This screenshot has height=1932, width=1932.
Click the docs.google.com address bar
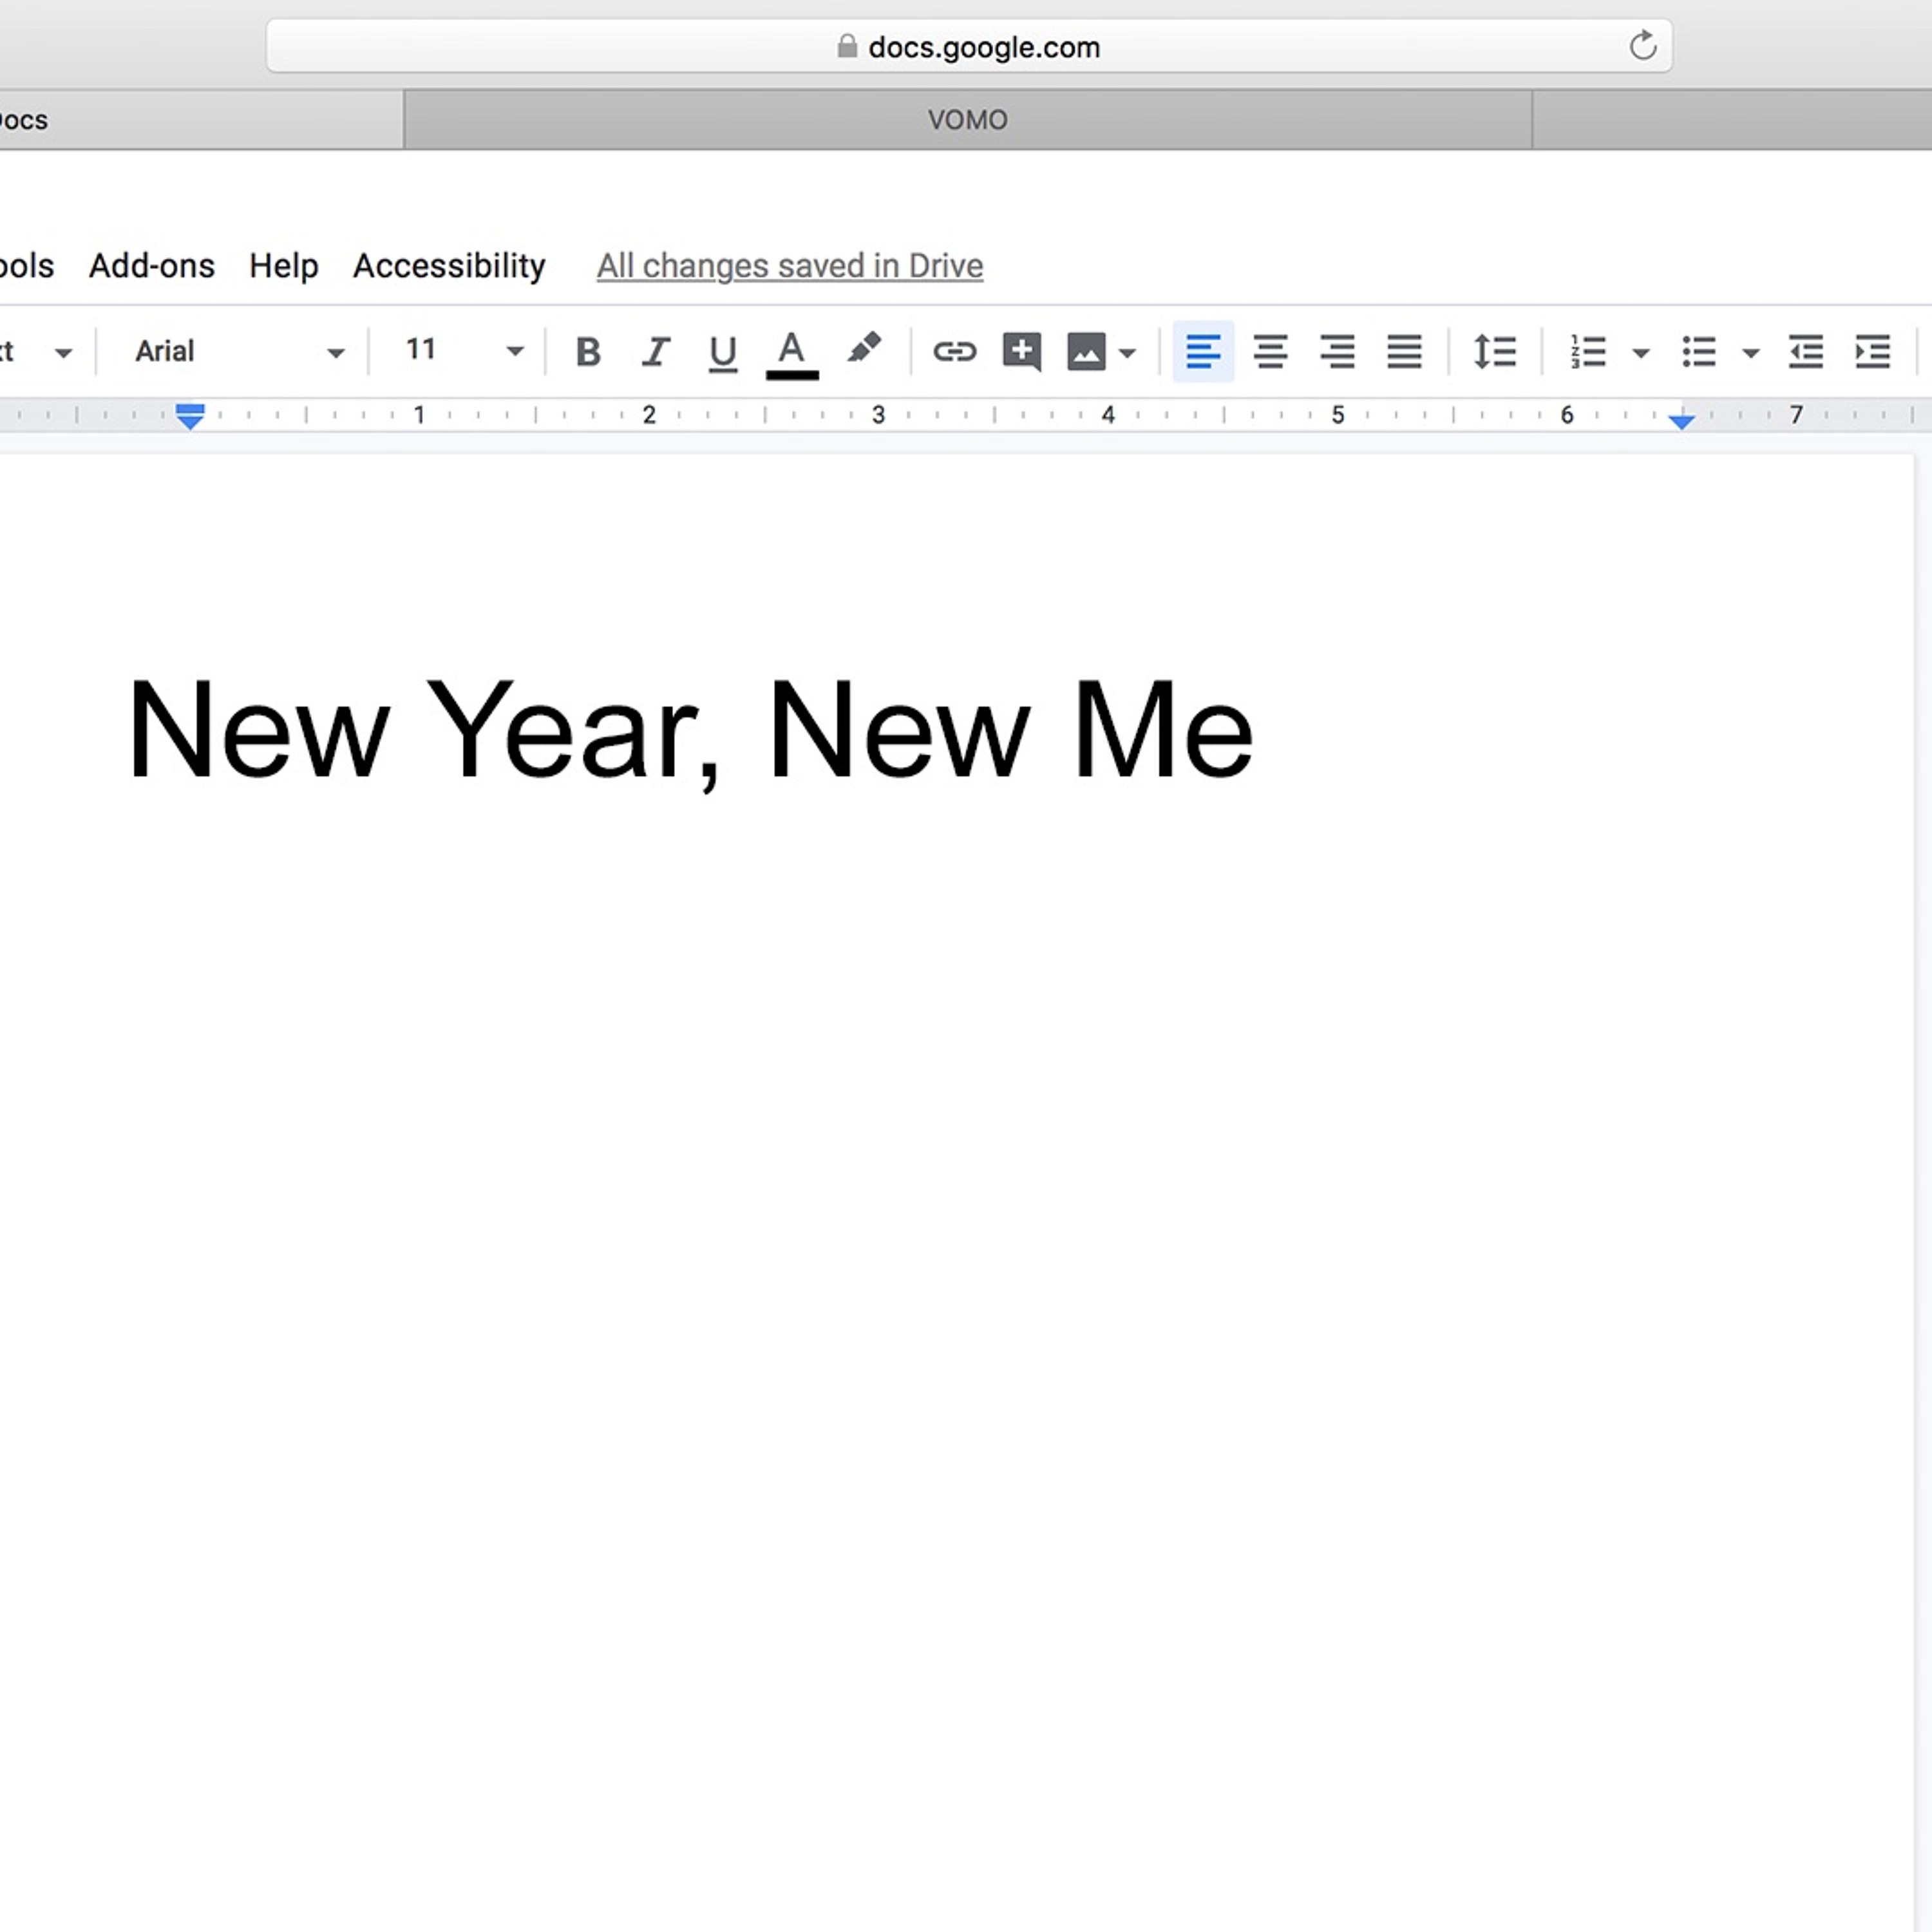pyautogui.click(x=968, y=46)
